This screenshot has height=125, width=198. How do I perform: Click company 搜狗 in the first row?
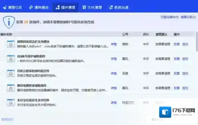click(125, 44)
